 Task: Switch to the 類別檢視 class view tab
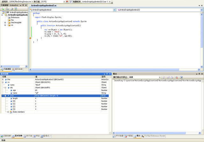click(17, 69)
